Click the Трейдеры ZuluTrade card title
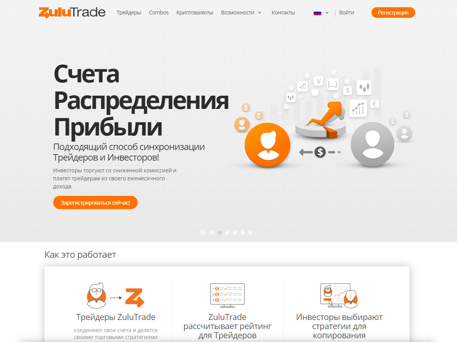The height and width of the screenshot is (342, 457). coord(116,317)
